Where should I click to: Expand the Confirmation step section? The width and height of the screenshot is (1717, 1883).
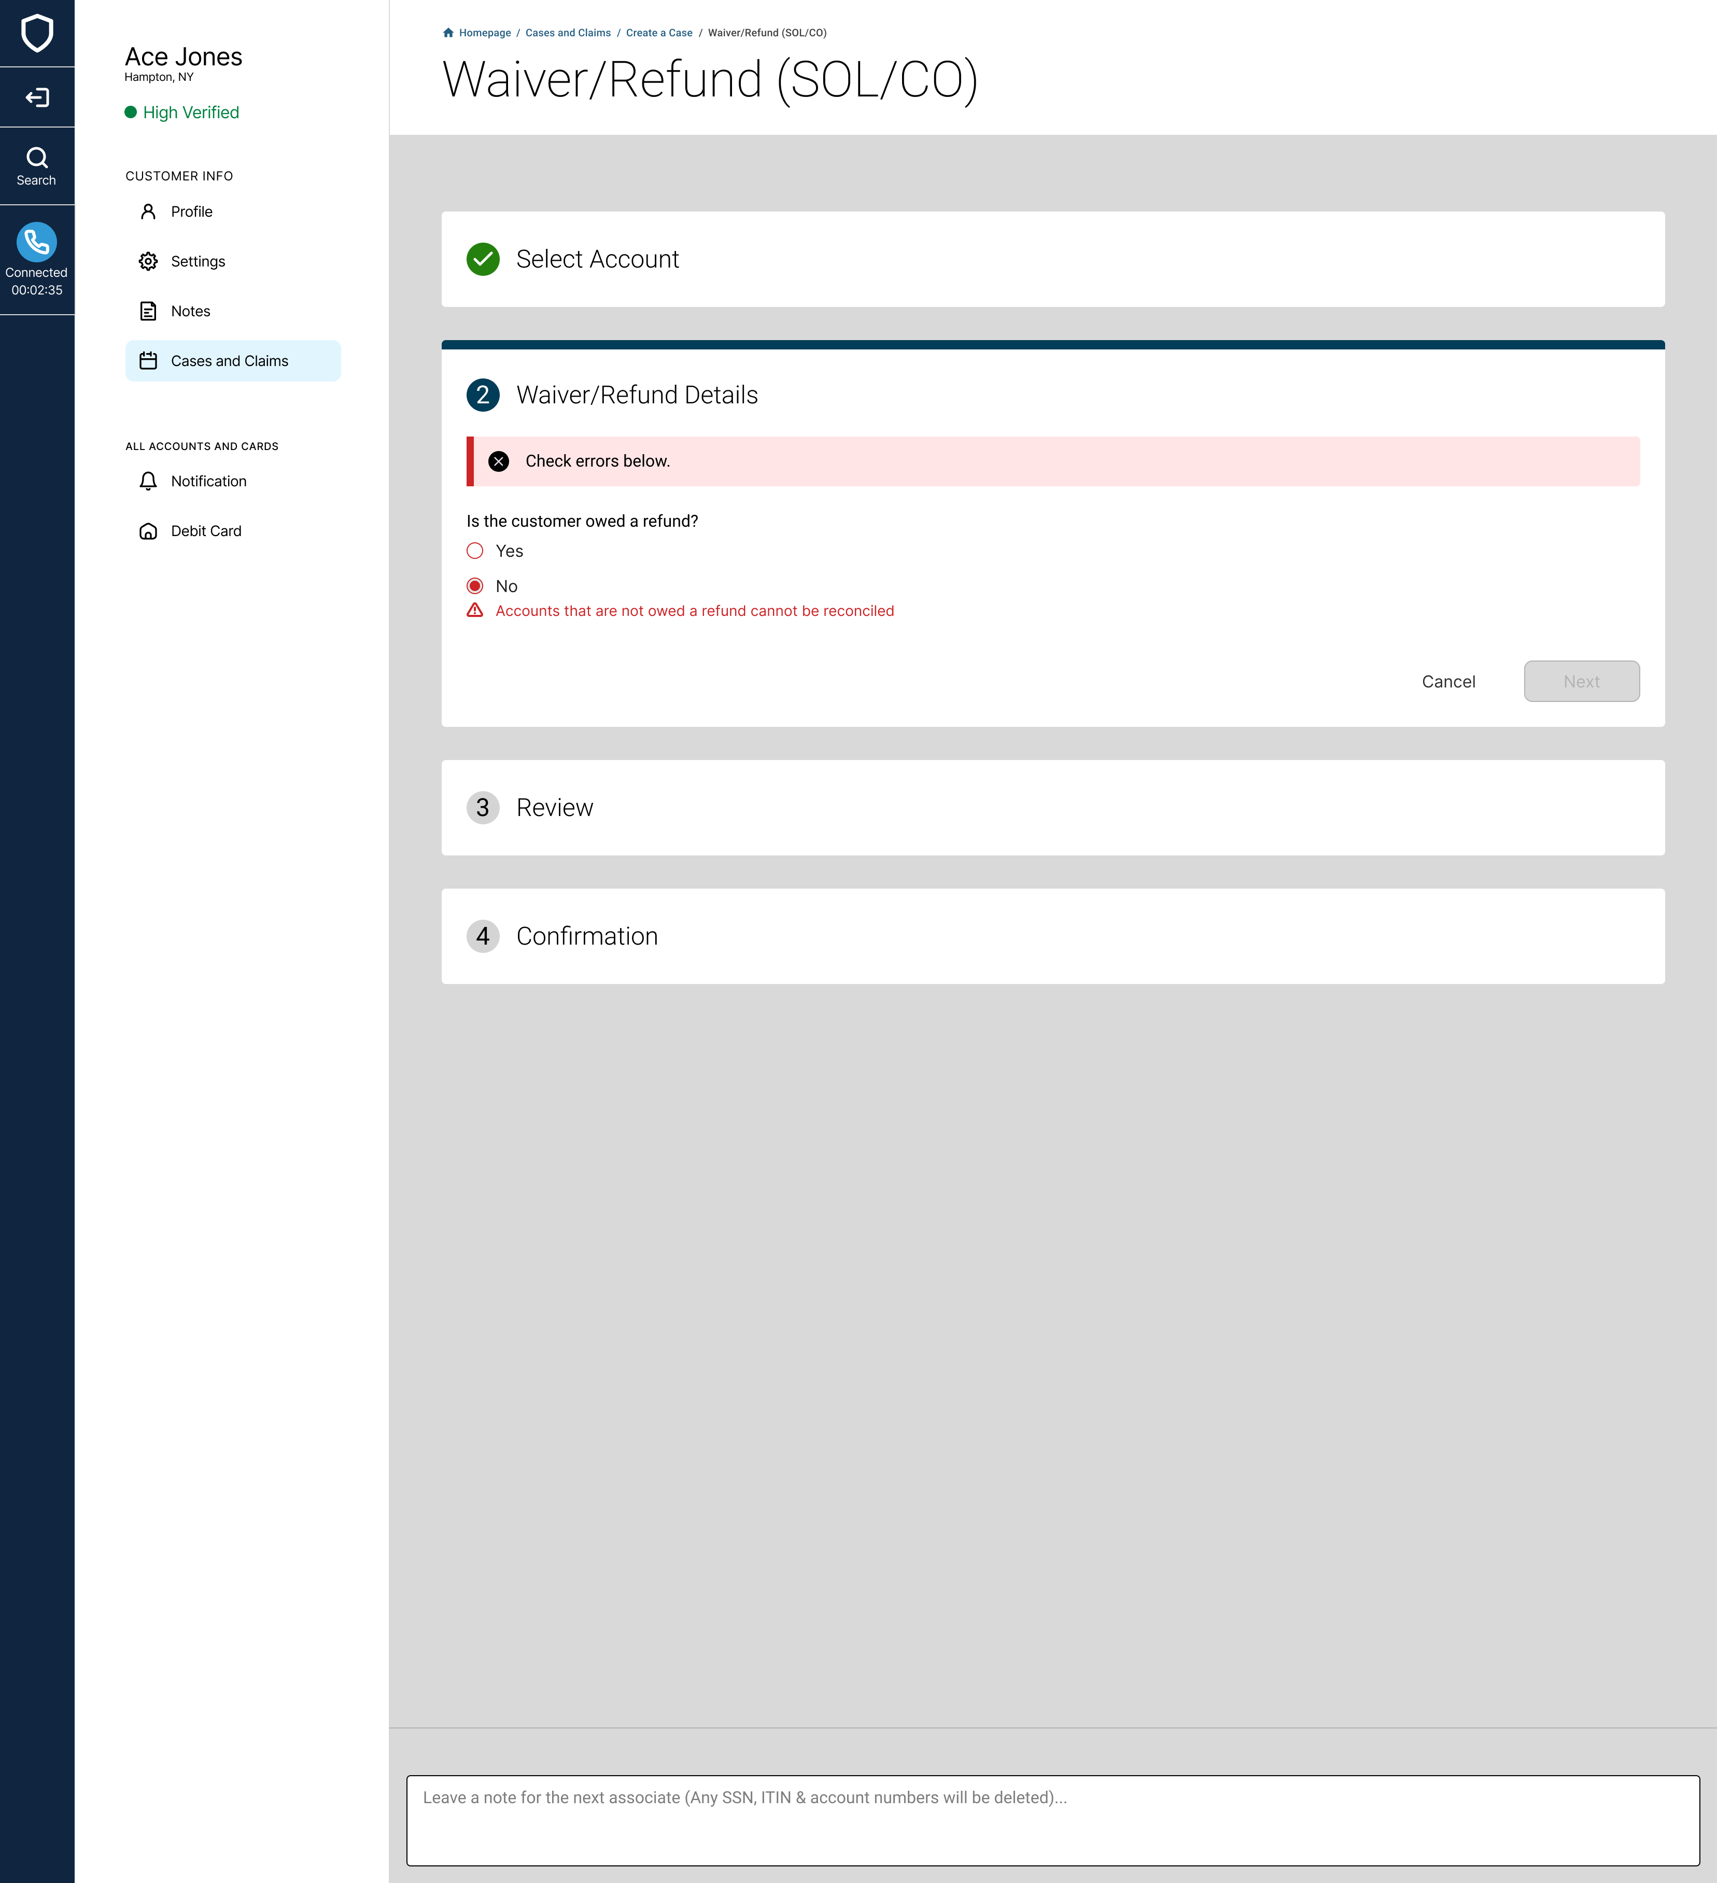587,937
